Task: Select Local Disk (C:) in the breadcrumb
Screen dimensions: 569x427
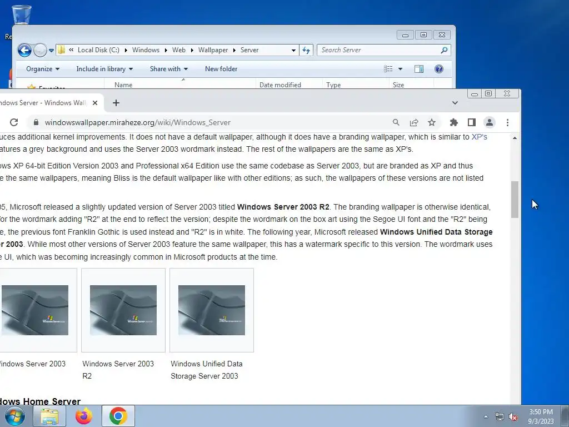Action: 98,50
